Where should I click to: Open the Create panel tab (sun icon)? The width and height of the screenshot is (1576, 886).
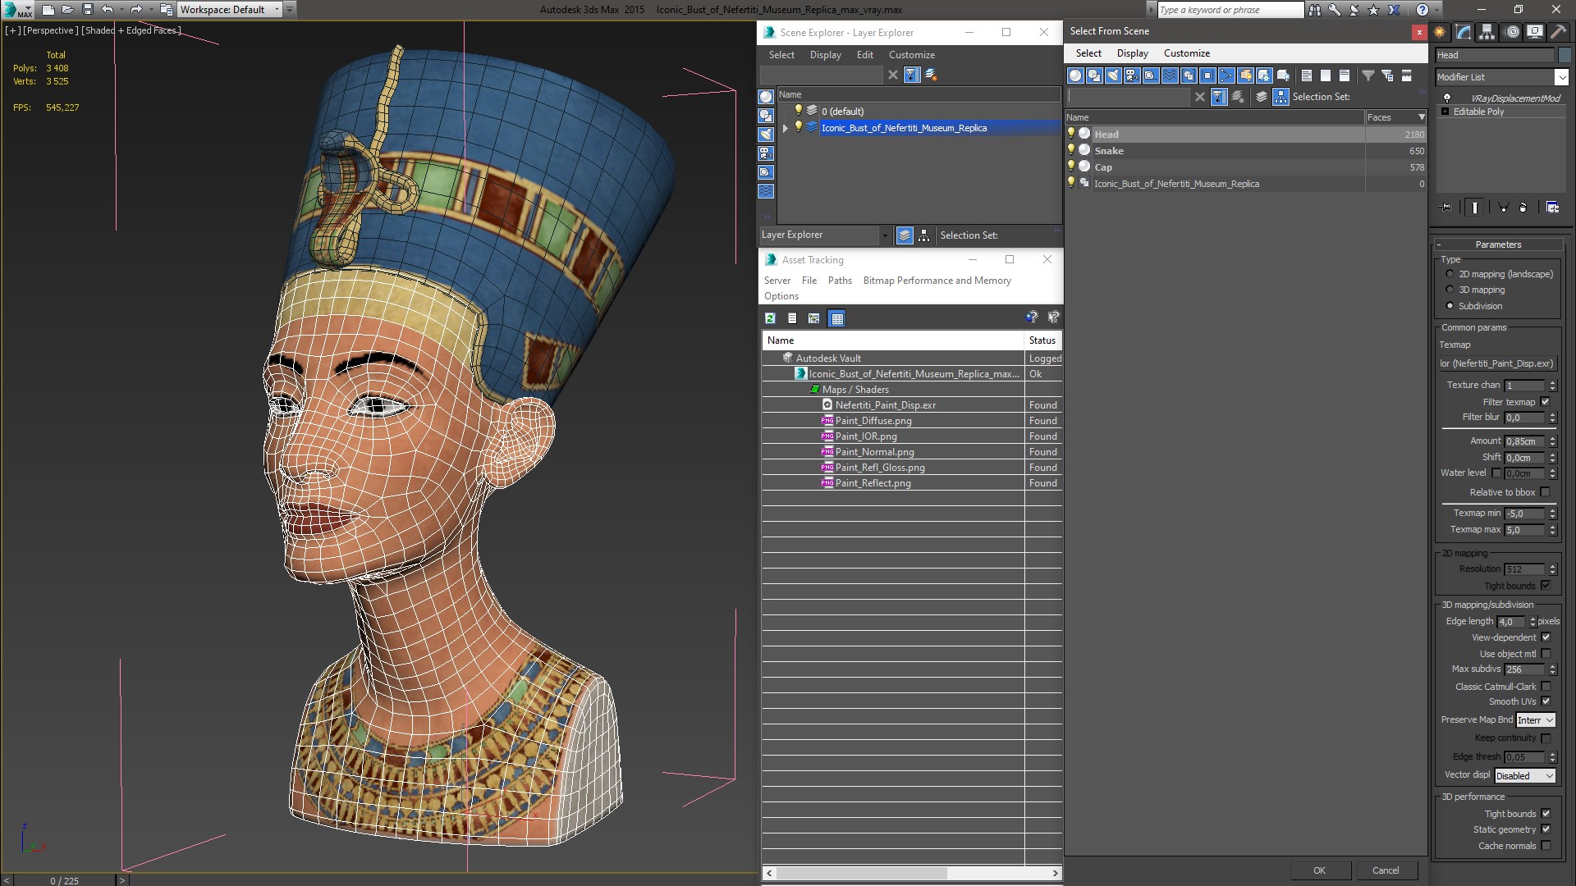click(x=1440, y=32)
